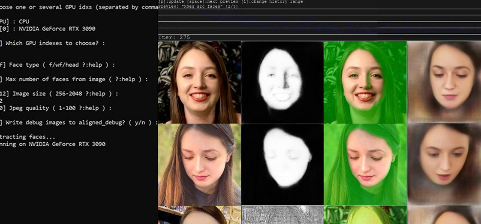481x224 pixels.
Task: Select the green-overlay downward-looking face thumbnail
Action: (x=365, y=165)
